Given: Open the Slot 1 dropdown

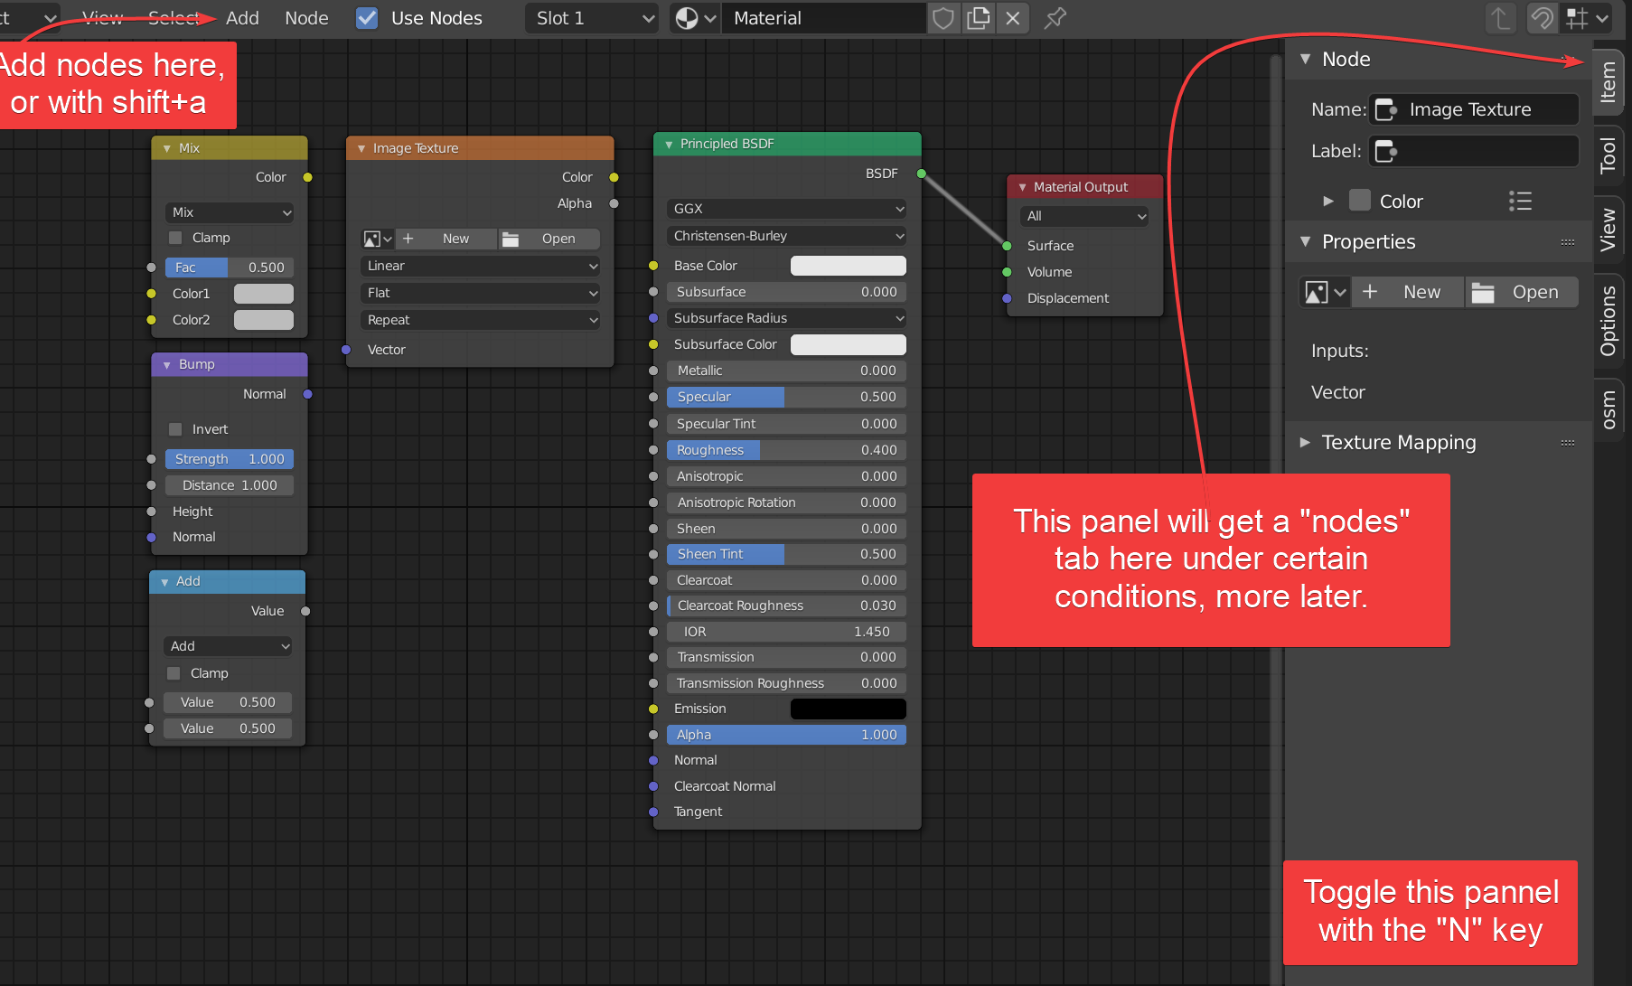Looking at the screenshot, I should pos(591,18).
